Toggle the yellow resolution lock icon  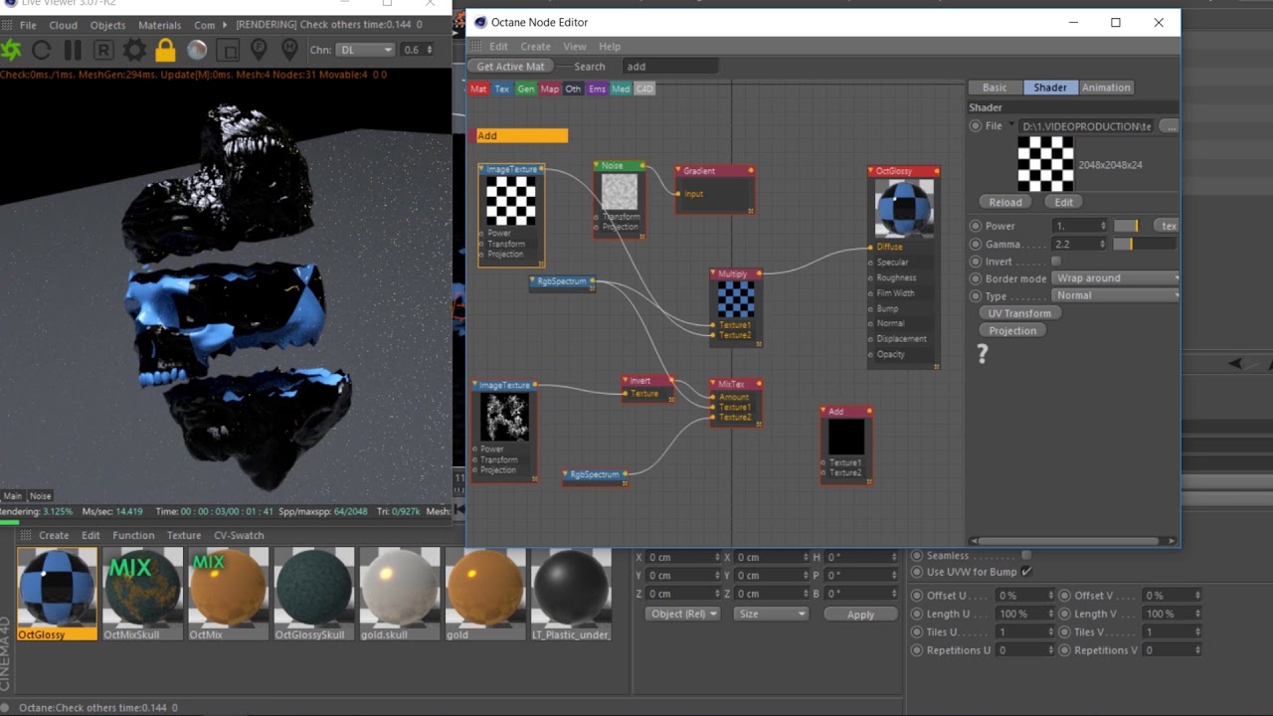click(166, 50)
